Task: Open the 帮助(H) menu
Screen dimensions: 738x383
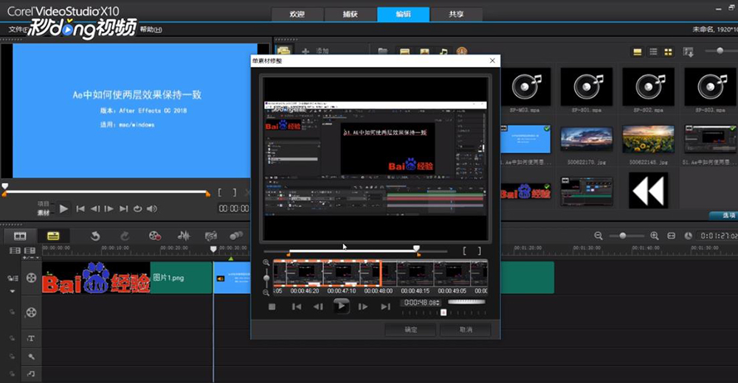Action: point(151,29)
